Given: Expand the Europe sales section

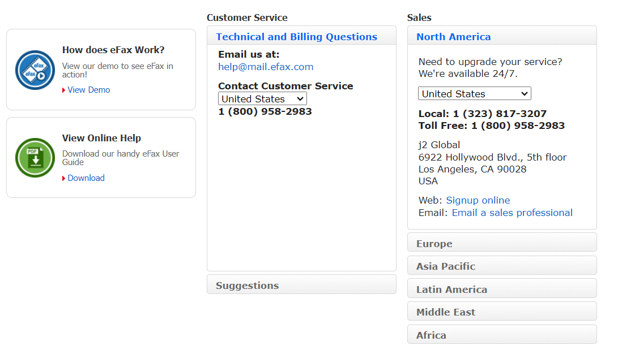Looking at the screenshot, I should coord(502,243).
